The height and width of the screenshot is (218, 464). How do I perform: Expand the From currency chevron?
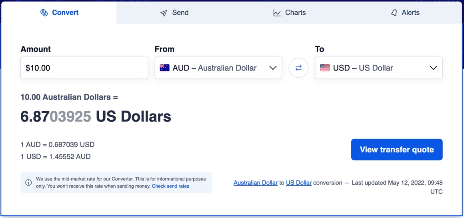pos(273,68)
